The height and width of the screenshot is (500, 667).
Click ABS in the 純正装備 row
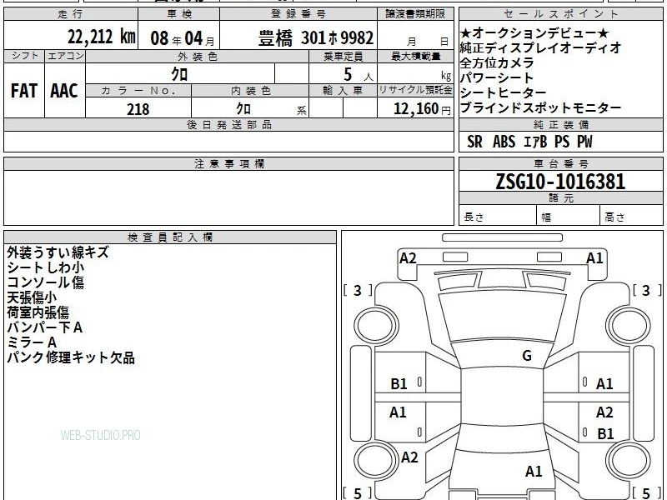pos(504,142)
